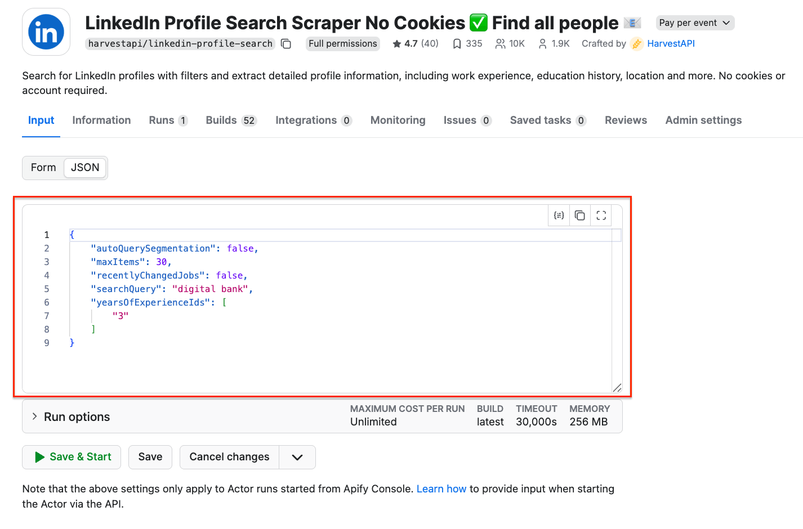Image resolution: width=803 pixels, height=529 pixels.
Task: Expand the Run options section
Action: (x=35, y=416)
